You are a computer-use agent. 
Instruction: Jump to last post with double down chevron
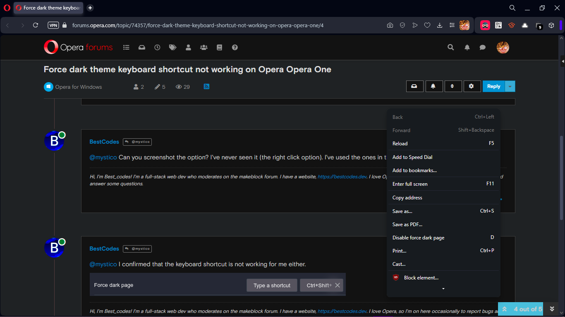pos(552,309)
